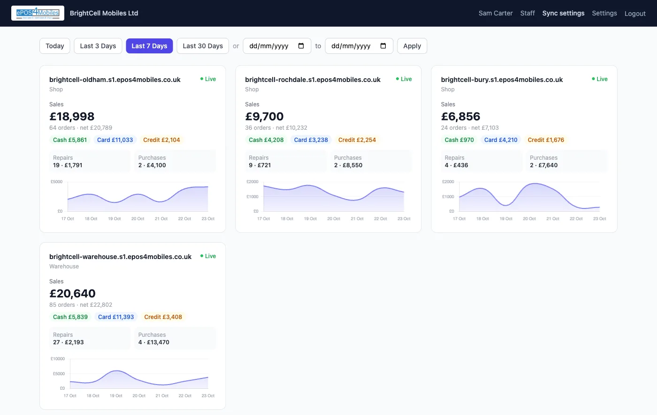
Task: Click Bury Purchases 2 · £7,640 tile
Action: pos(567,161)
